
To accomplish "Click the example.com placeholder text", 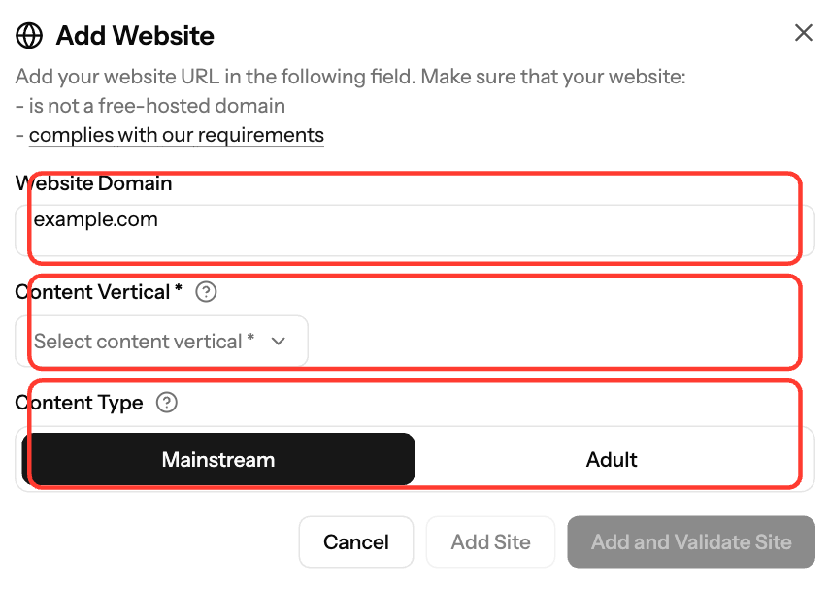I will (x=96, y=219).
